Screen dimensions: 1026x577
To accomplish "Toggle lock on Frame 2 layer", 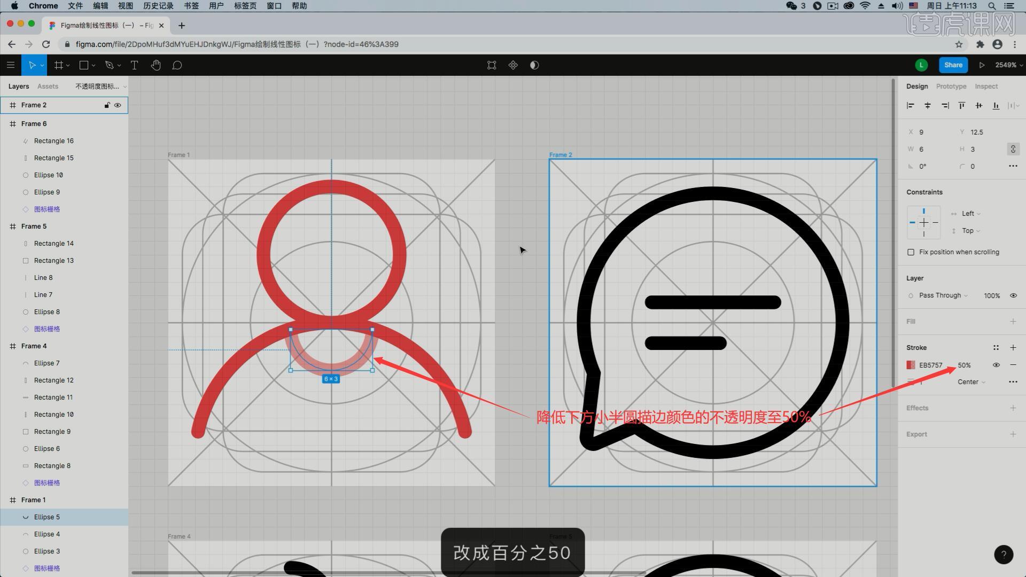I will tap(107, 105).
